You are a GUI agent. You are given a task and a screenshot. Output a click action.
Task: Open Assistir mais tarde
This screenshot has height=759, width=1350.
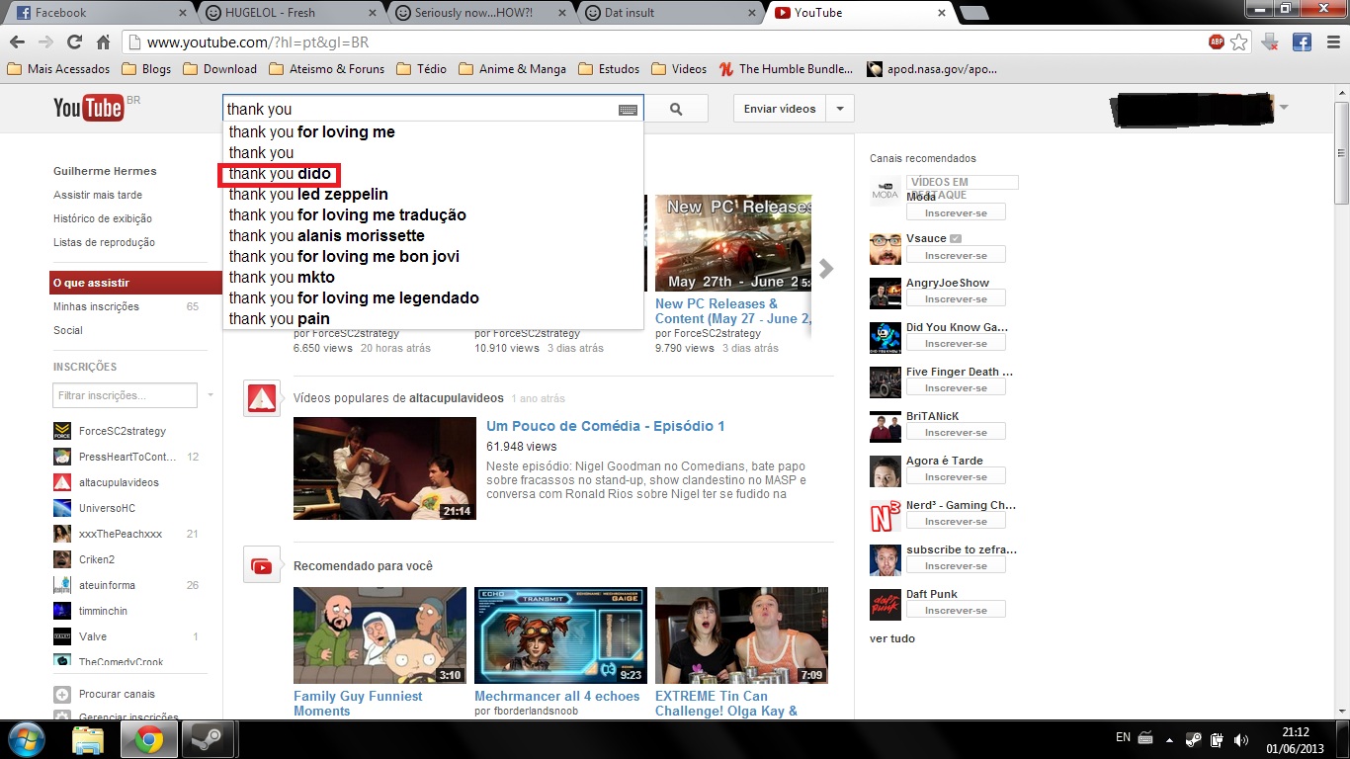(98, 195)
